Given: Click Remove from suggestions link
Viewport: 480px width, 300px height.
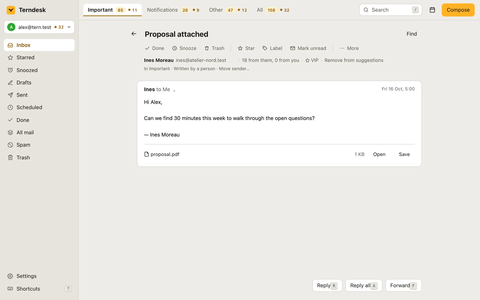Looking at the screenshot, I should point(354,60).
